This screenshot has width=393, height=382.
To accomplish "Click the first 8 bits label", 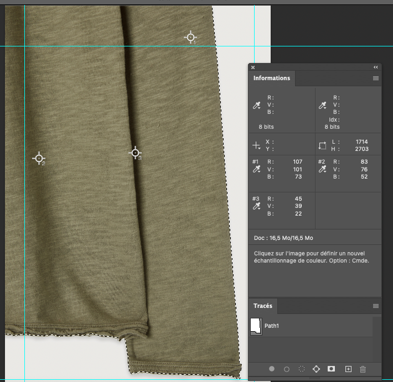I will [x=266, y=127].
